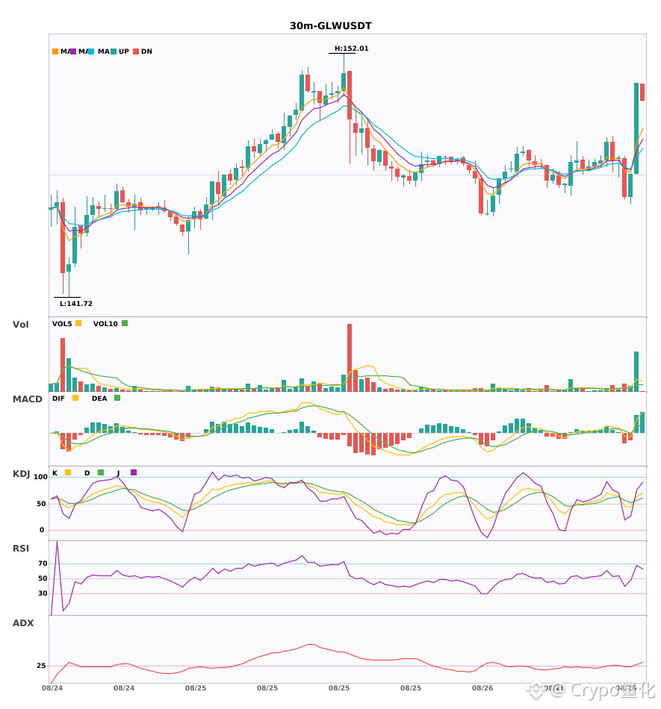The width and height of the screenshot is (661, 709).
Task: Click the tallest red volume bar
Action: coord(350,357)
